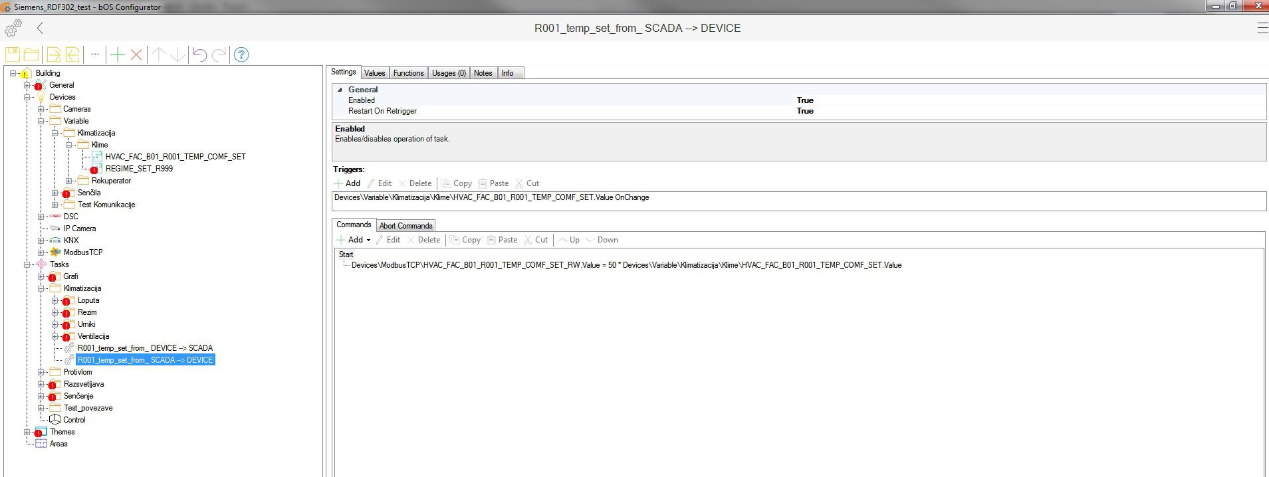Open the hamburger menu at top right

point(1262,28)
